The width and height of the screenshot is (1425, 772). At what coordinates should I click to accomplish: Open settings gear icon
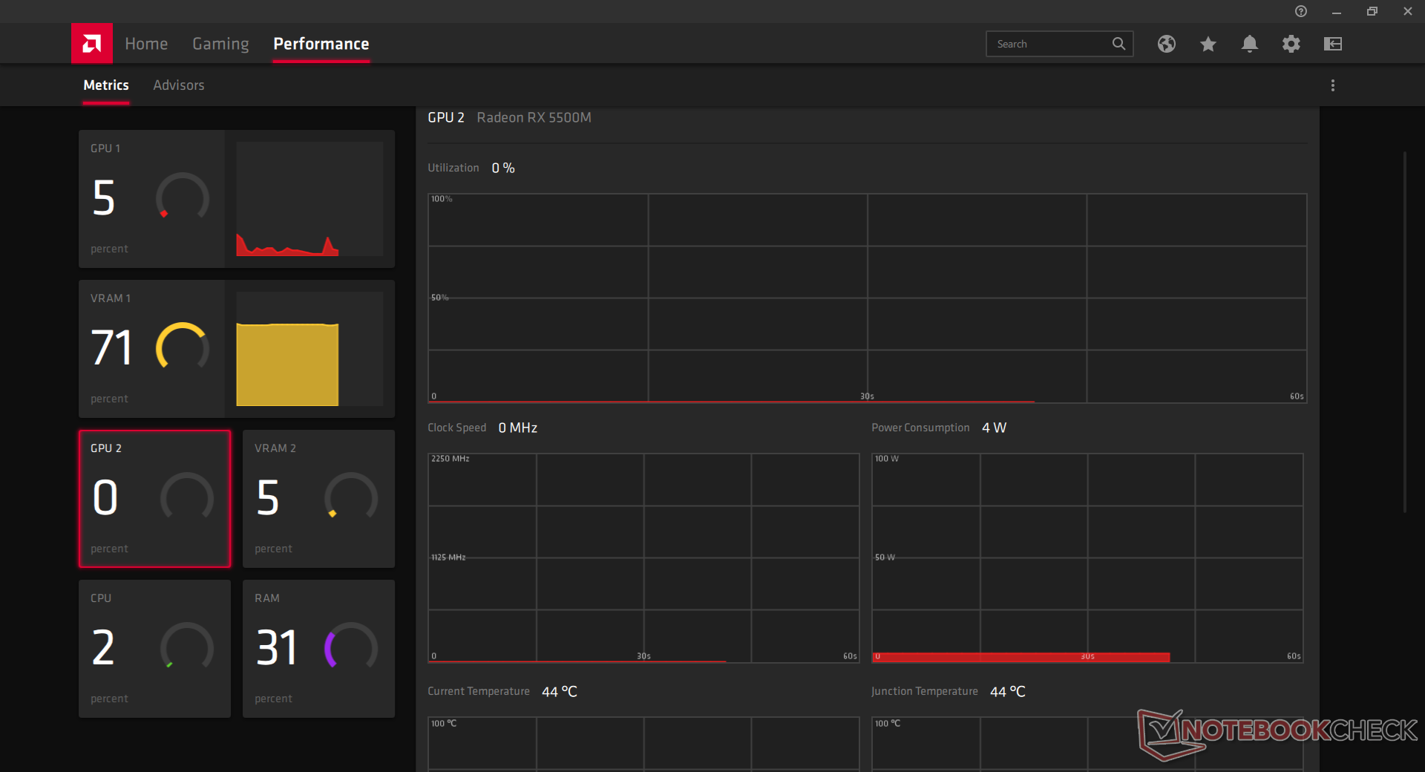coord(1291,44)
